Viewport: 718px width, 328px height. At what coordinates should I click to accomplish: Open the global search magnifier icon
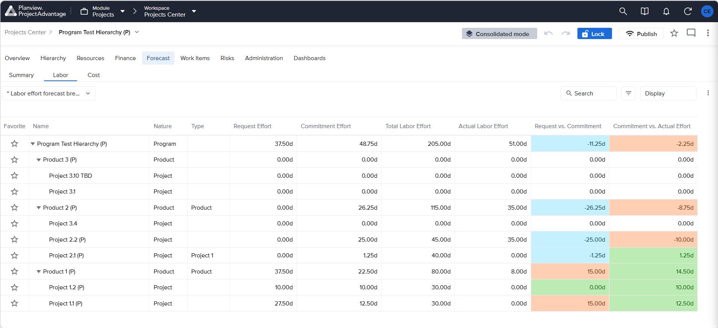tap(623, 12)
